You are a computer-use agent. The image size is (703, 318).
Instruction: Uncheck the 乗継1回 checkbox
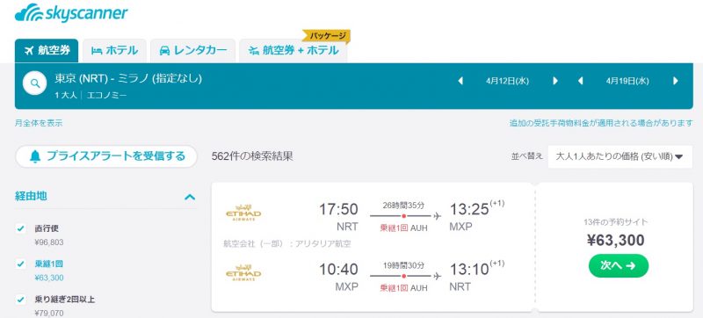point(20,264)
